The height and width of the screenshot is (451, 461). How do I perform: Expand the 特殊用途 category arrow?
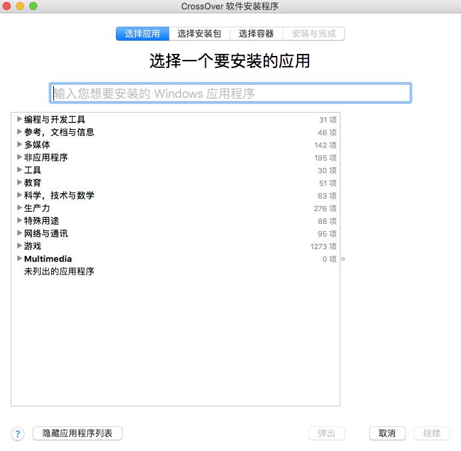[x=19, y=221]
